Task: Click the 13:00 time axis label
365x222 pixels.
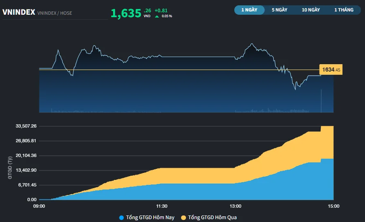Action: (235, 206)
